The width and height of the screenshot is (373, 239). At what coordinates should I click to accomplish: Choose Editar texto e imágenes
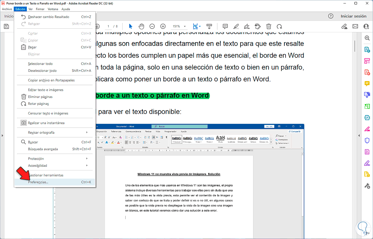click(55, 90)
